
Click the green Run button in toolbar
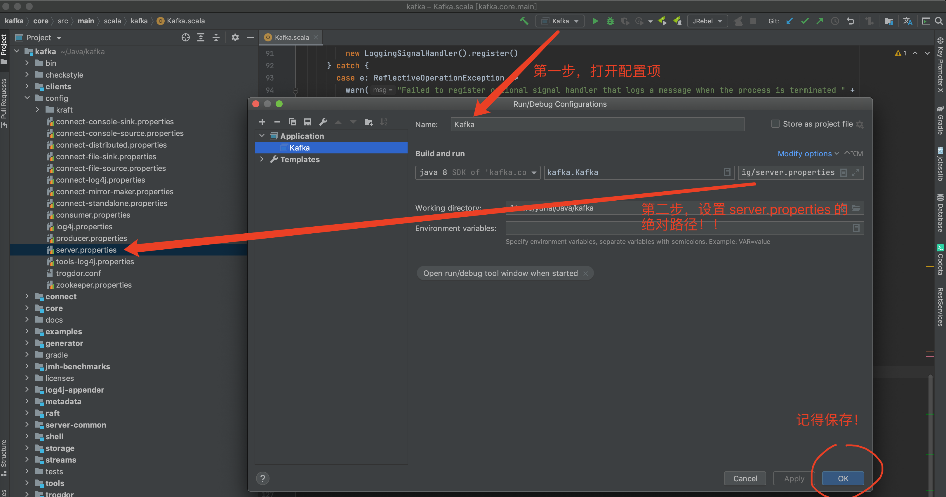point(595,21)
